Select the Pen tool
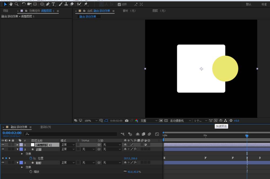This screenshot has width=270, height=179. coord(48,4)
